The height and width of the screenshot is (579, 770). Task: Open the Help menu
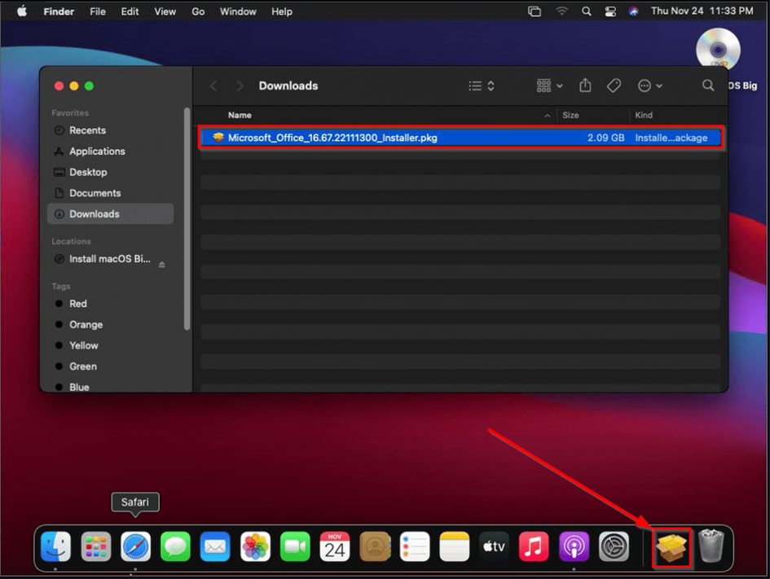tap(282, 11)
